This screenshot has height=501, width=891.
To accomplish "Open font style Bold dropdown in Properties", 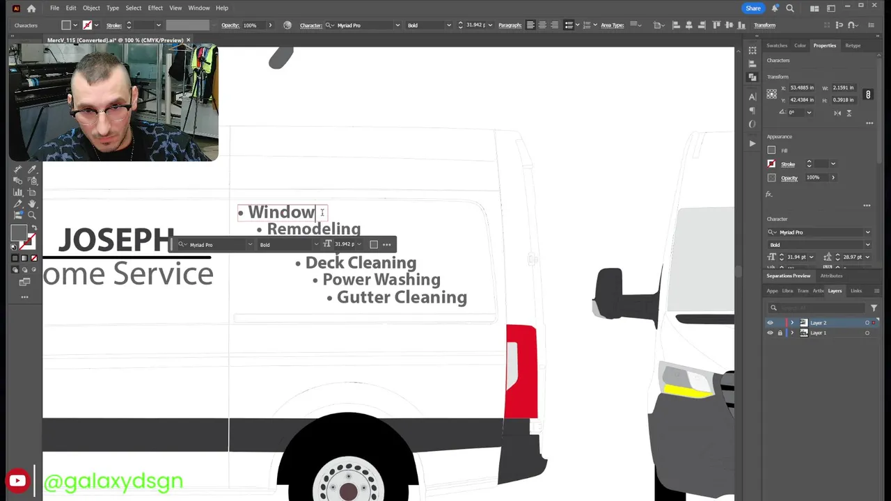I will [867, 245].
